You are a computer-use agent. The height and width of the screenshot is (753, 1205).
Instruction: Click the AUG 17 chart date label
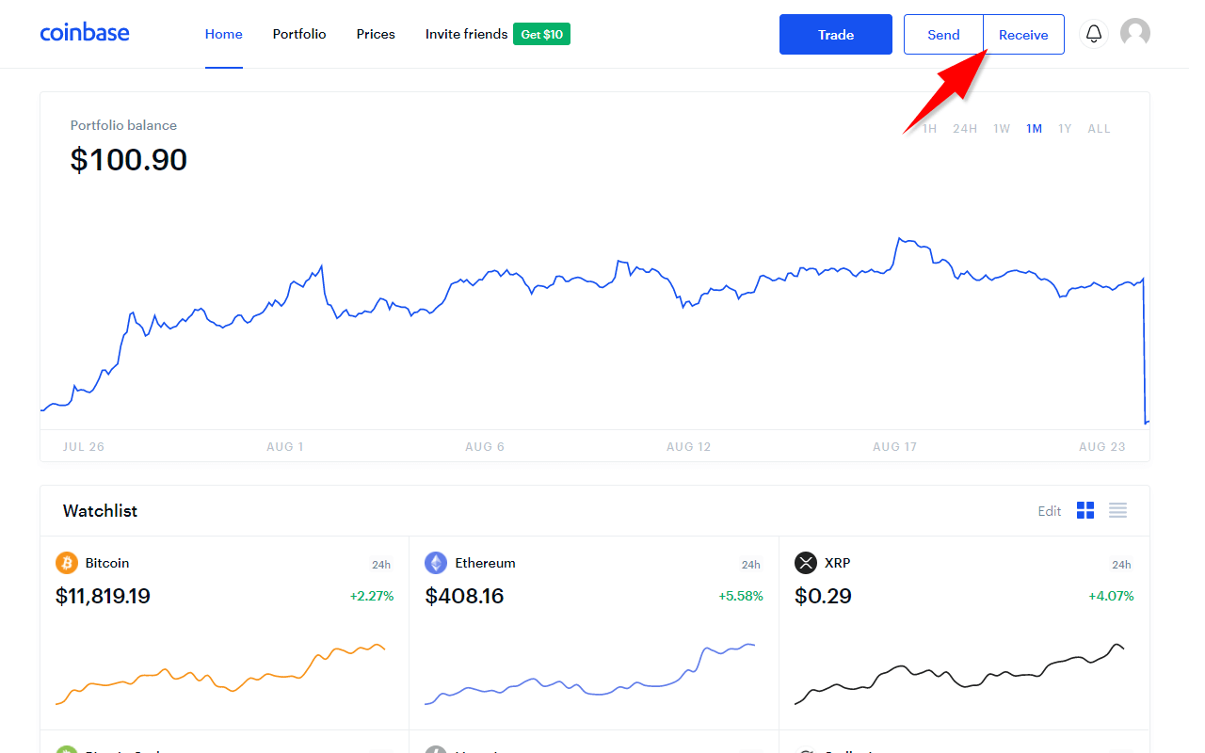pyautogui.click(x=895, y=446)
